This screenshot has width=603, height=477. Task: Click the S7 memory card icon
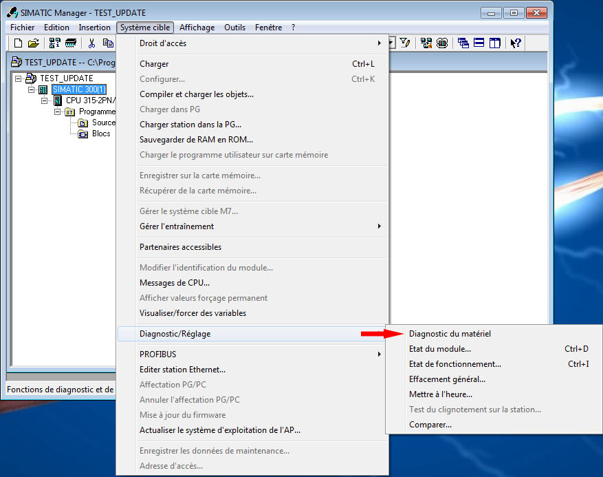[70, 43]
